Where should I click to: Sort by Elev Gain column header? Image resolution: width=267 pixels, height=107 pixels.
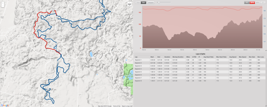pyautogui.click(x=252, y=57)
